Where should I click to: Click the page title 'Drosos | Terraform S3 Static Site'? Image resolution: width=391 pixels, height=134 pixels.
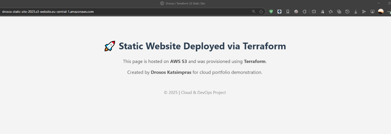(x=185, y=3)
